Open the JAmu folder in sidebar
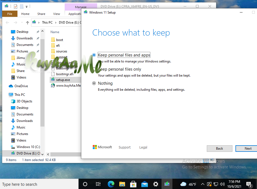Screen dimensions: 257x189 [x=21, y=58]
